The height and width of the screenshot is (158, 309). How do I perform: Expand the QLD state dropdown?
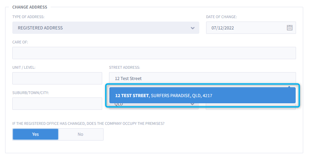[154, 105]
